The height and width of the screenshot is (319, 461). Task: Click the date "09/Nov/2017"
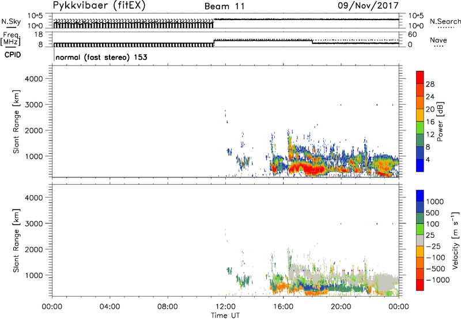point(368,6)
